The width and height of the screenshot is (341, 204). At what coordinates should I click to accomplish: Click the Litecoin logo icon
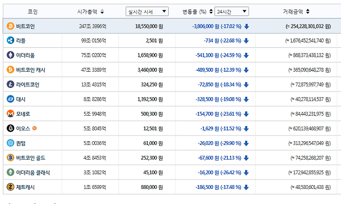pos(10,85)
